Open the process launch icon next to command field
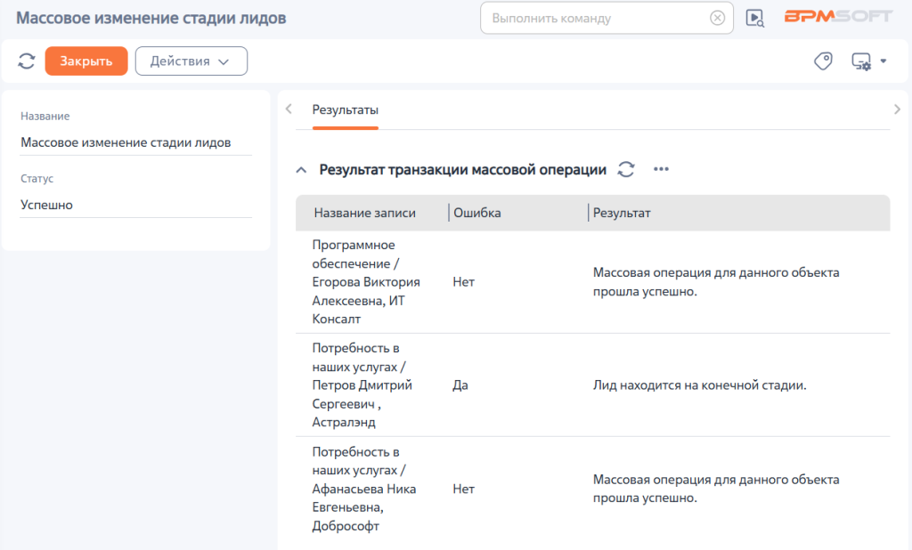This screenshot has width=912, height=550. [x=754, y=18]
